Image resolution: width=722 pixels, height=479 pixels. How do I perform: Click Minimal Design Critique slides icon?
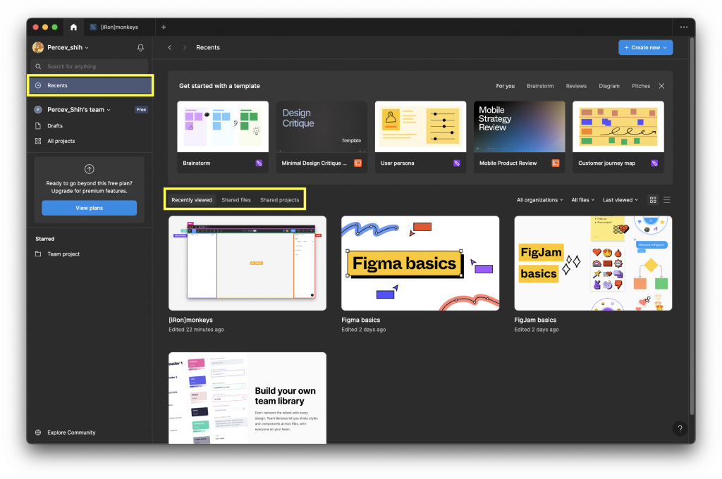[357, 163]
